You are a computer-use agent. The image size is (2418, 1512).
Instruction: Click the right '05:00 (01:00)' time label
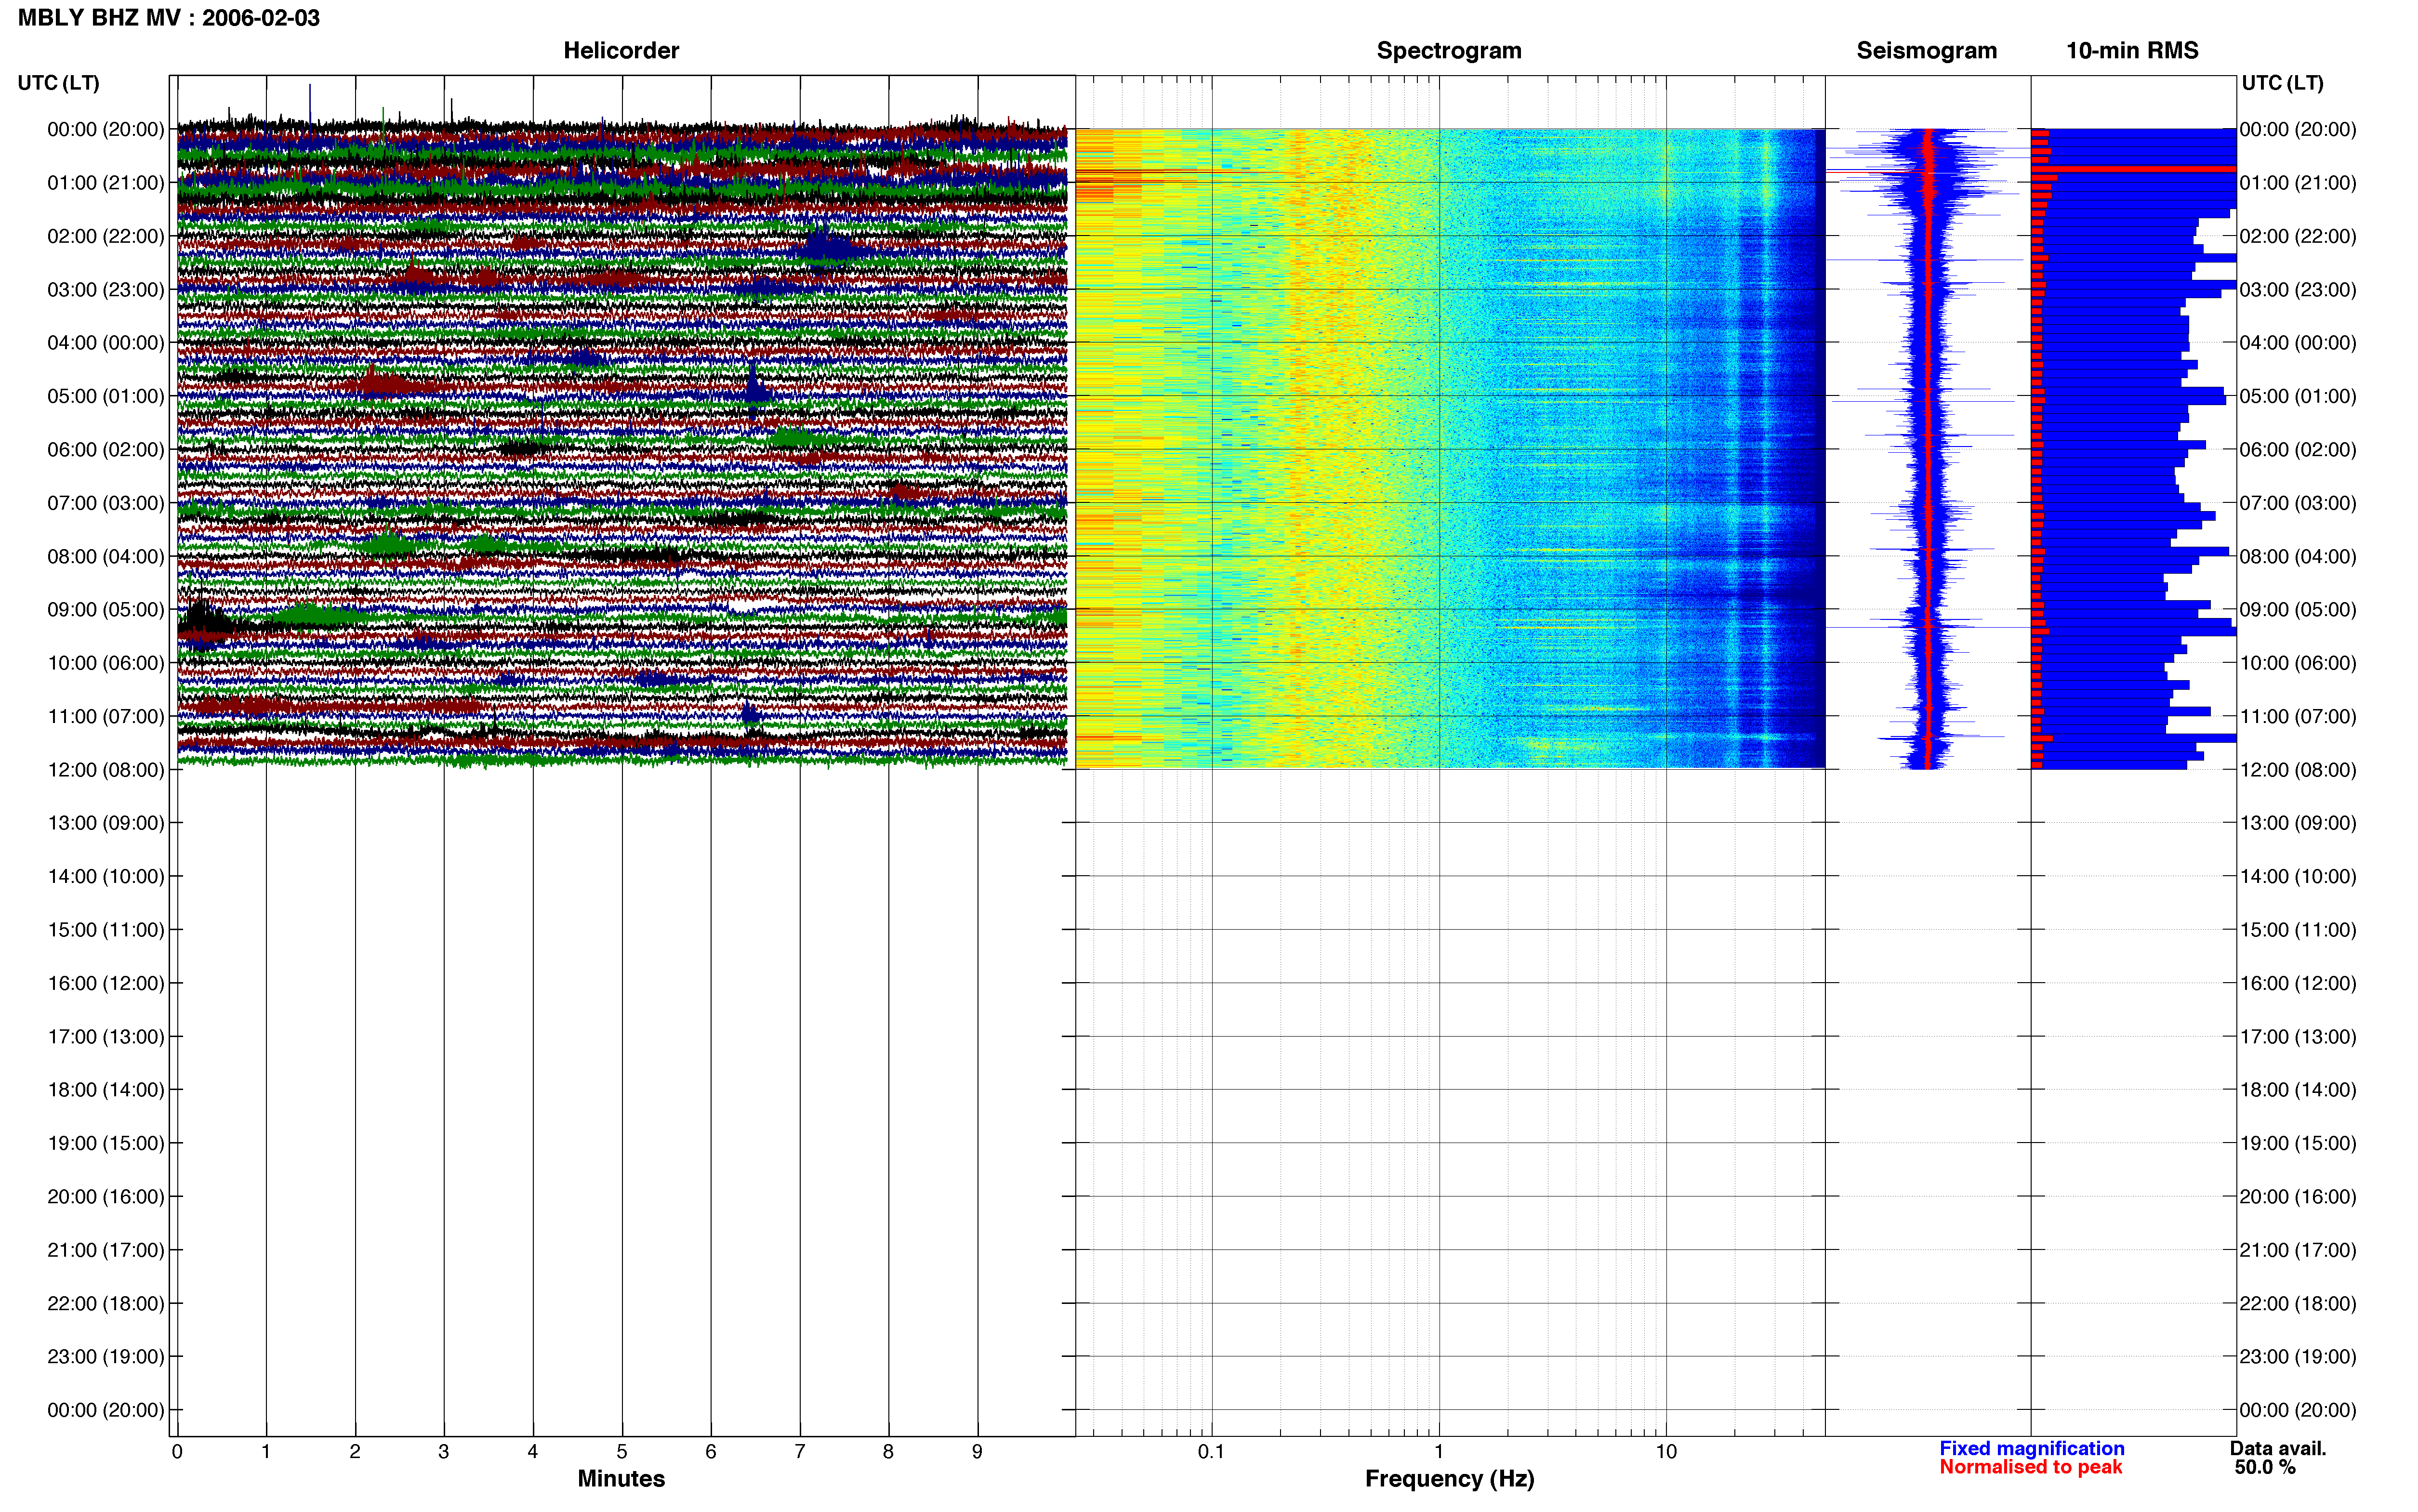tap(2298, 396)
